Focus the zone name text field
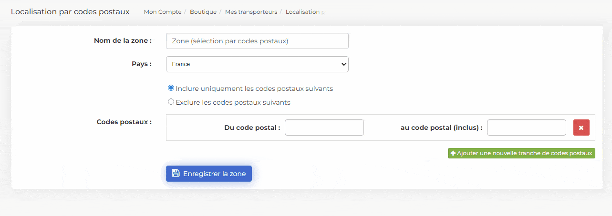Image resolution: width=612 pixels, height=216 pixels. 257,41
